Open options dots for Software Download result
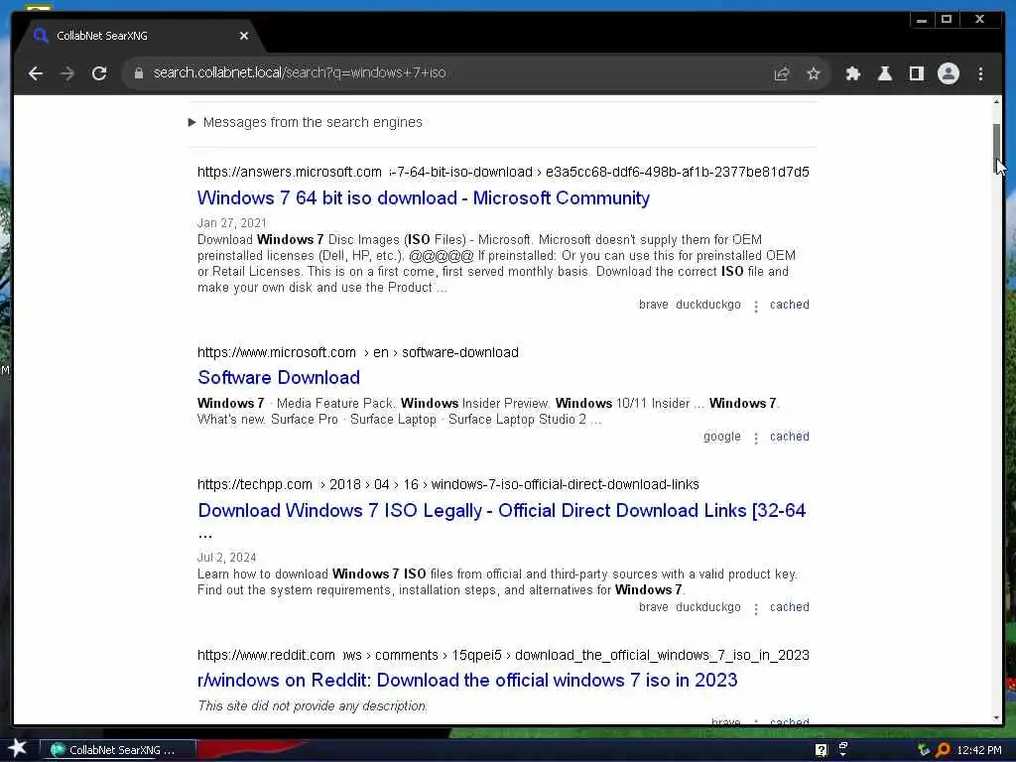The image size is (1016, 762). 755,438
